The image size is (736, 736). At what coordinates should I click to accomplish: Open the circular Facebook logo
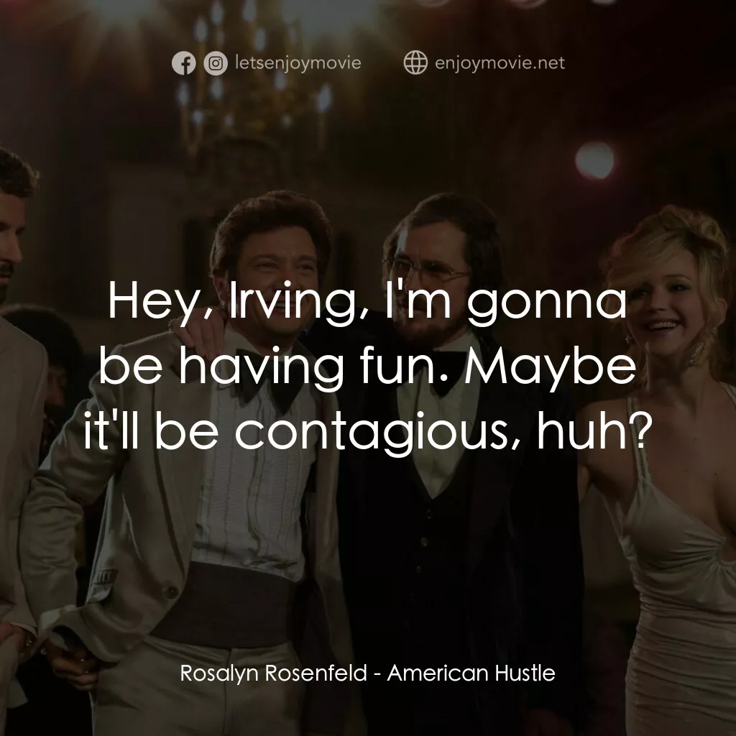(185, 63)
